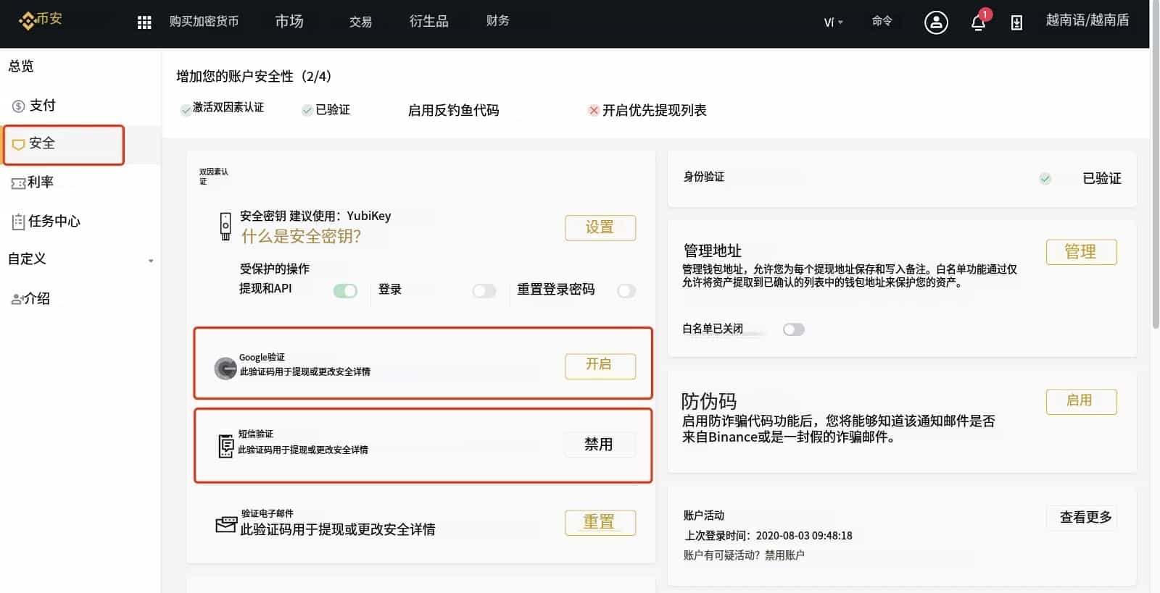Click the 开启 button for Google验证

click(x=600, y=366)
